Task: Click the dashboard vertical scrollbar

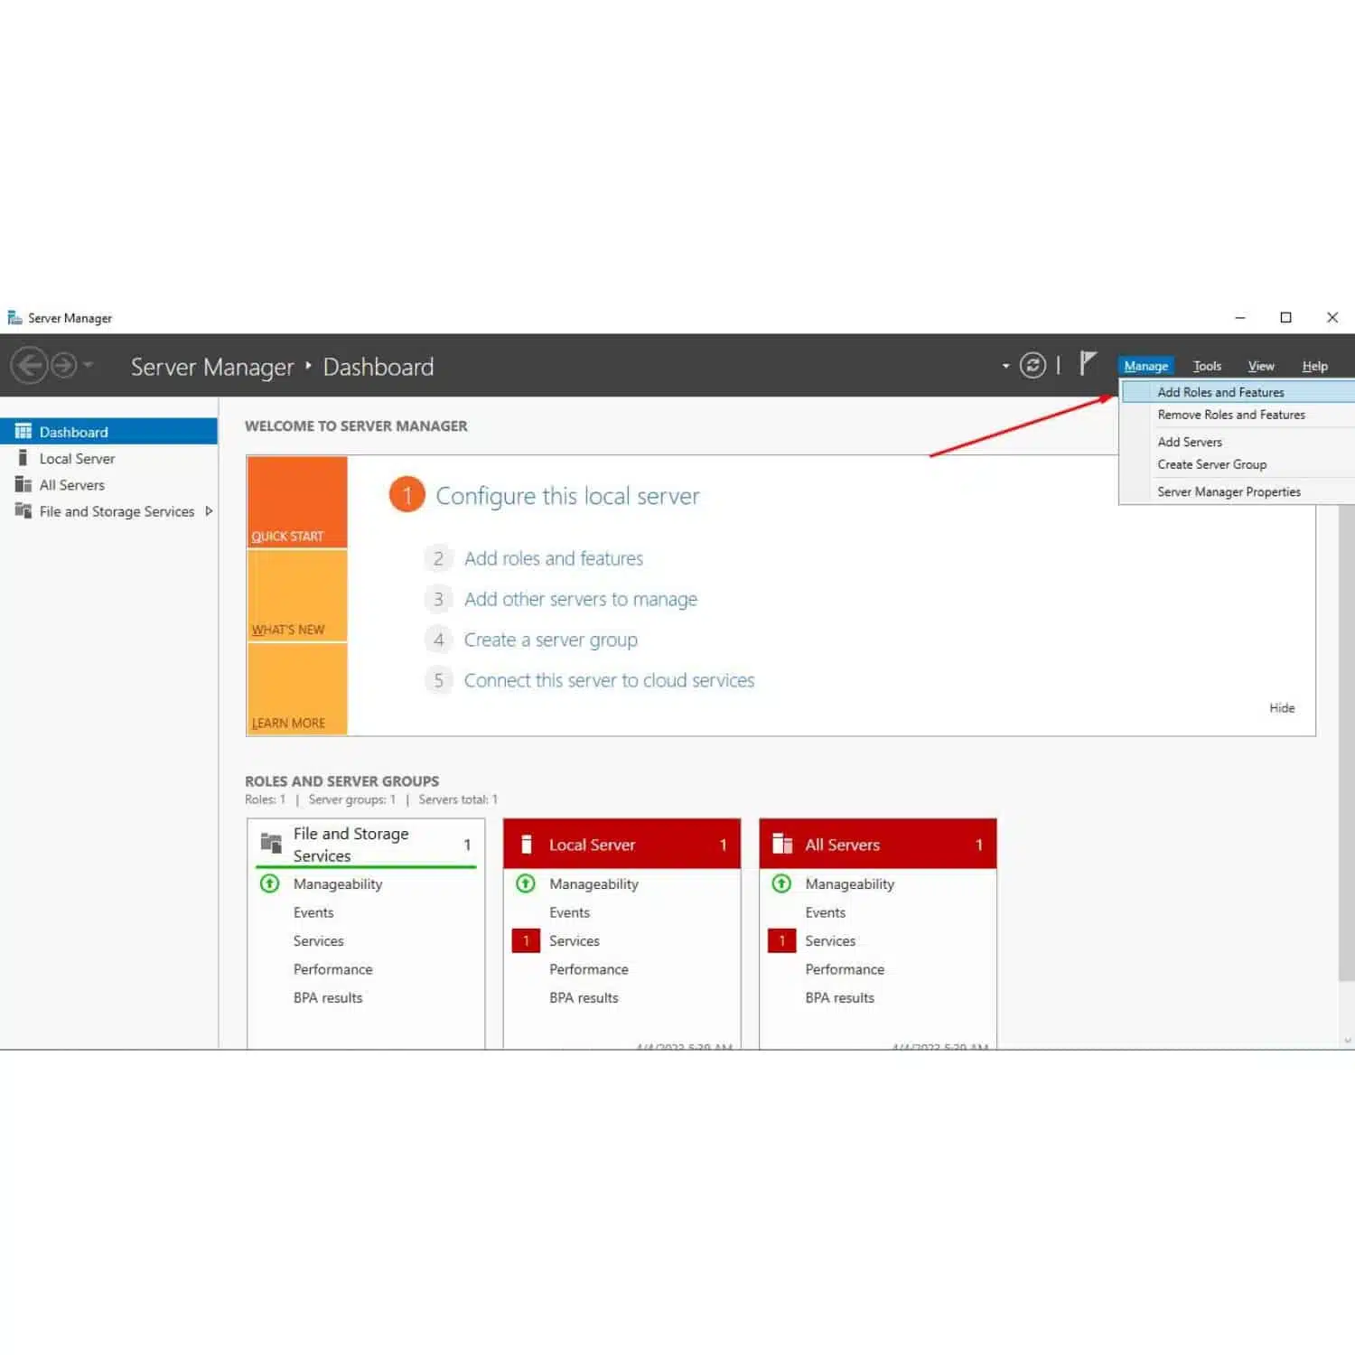Action: [x=1347, y=741]
